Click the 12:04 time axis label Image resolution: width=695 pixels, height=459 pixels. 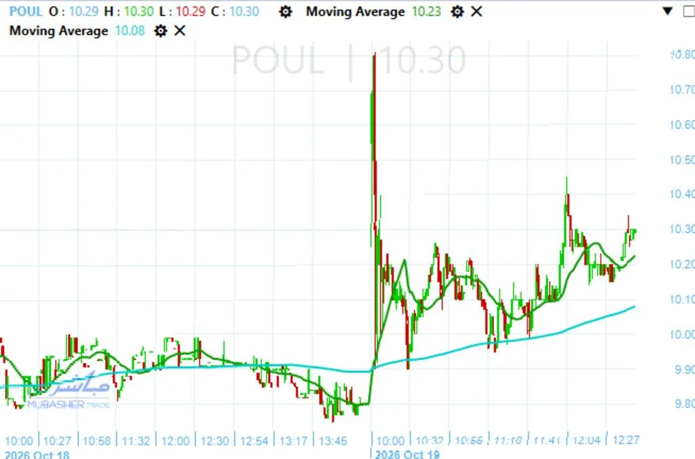point(586,441)
